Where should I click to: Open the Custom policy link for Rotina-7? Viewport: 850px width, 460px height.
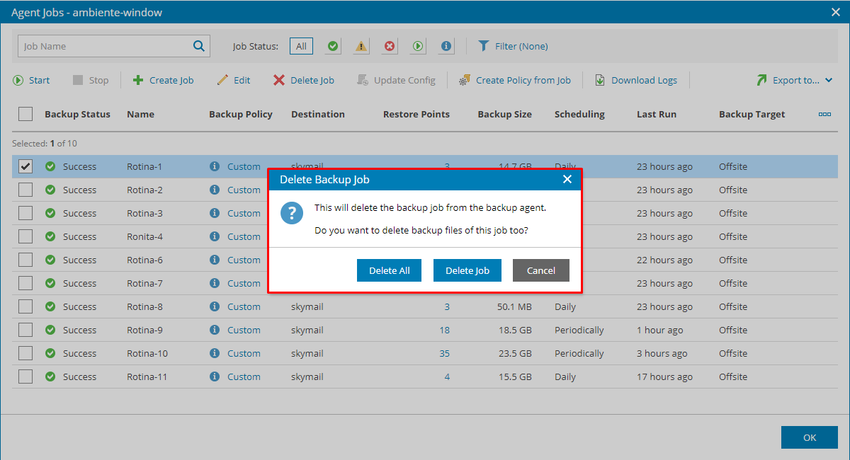(244, 283)
